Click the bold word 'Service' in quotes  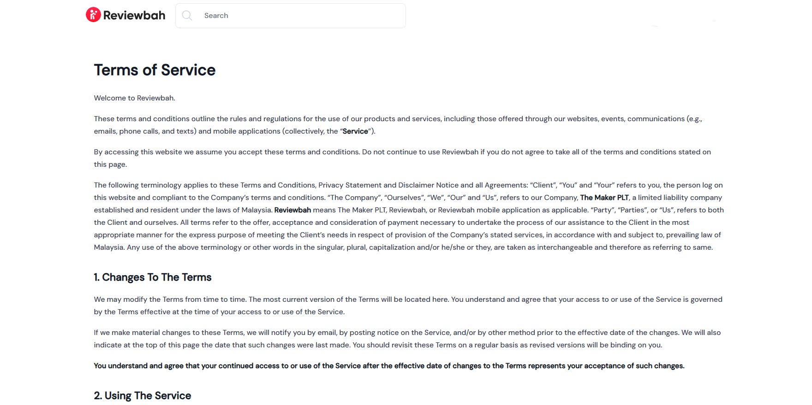pyautogui.click(x=355, y=131)
